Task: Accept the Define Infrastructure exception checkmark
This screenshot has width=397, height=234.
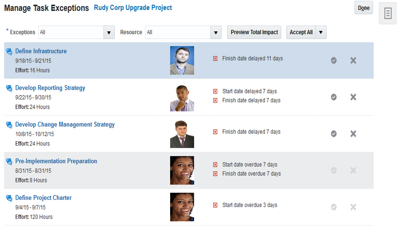Action: pos(334,60)
